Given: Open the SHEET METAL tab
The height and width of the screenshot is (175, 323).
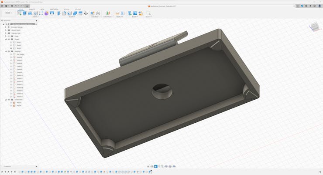Looking at the screenshot, I should pos(54,9).
